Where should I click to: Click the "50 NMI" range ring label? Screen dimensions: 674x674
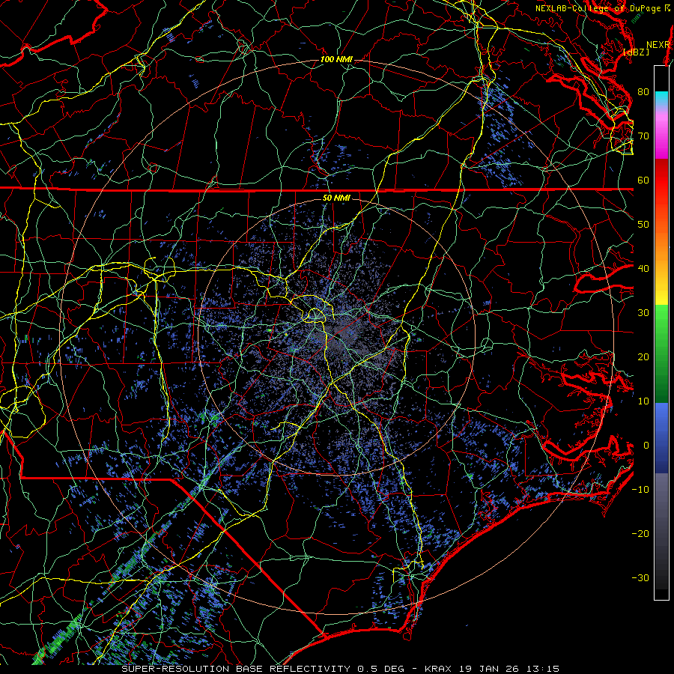(336, 198)
